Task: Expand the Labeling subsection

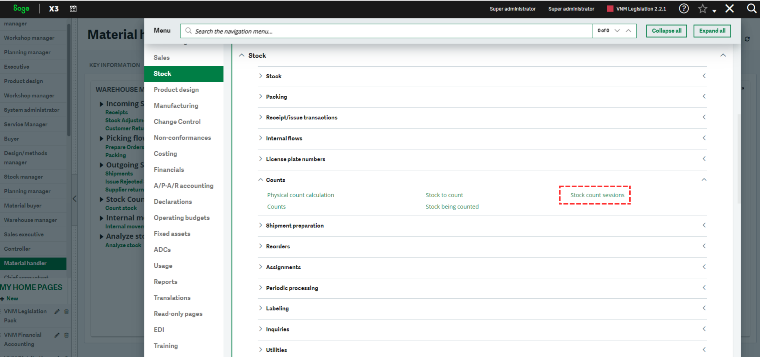Action: (x=260, y=308)
